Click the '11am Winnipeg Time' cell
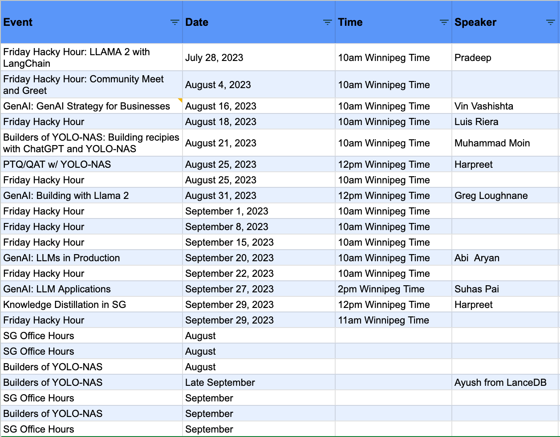The image size is (560, 437). point(394,320)
